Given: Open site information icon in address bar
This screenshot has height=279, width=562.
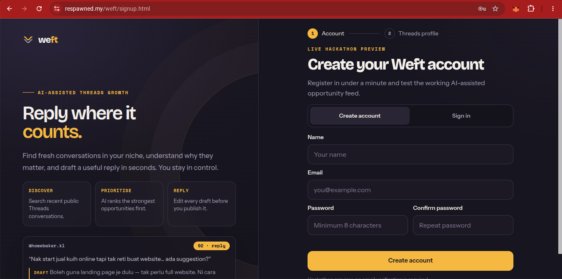Looking at the screenshot, I should 57,9.
